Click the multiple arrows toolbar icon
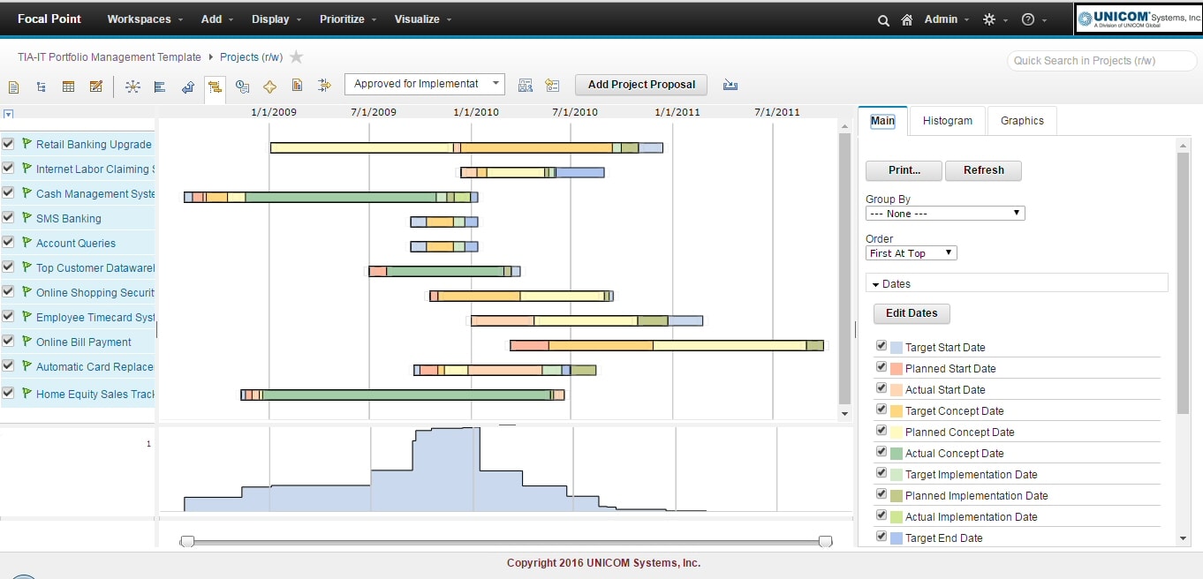Viewport: 1203px width, 579px height. pyautogui.click(x=325, y=86)
